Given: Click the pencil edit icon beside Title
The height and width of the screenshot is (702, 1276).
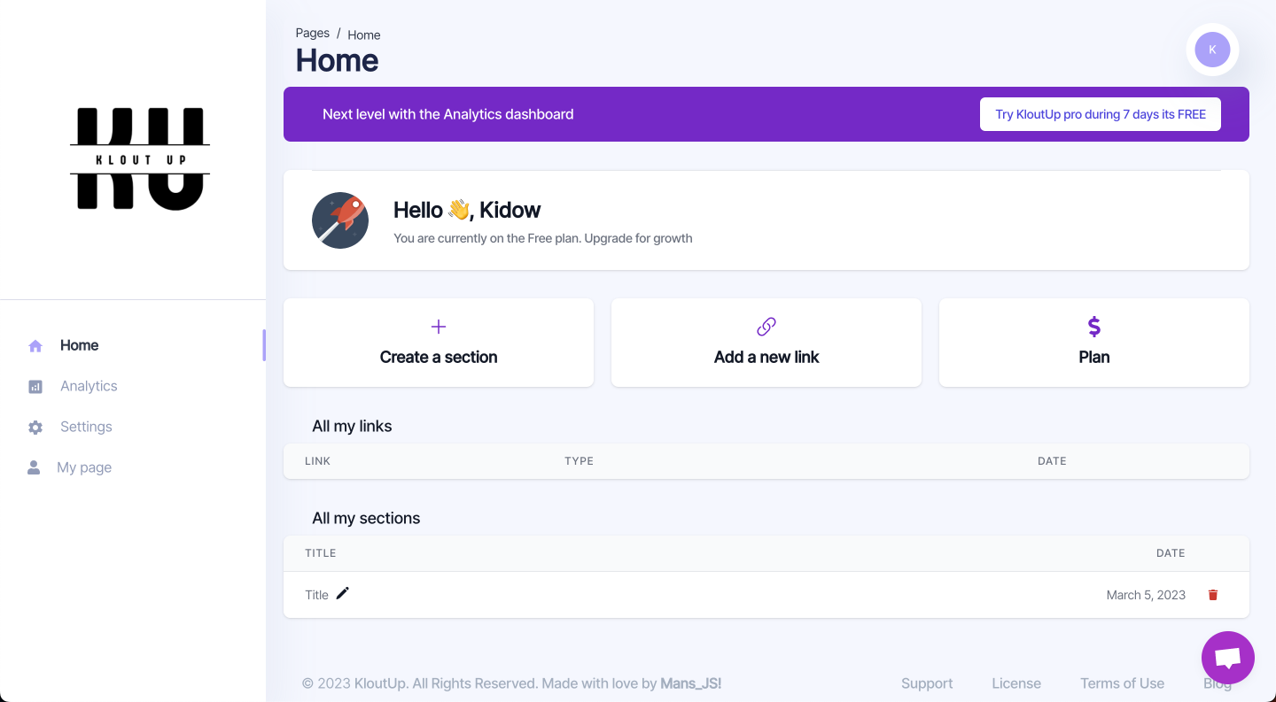Looking at the screenshot, I should (343, 593).
